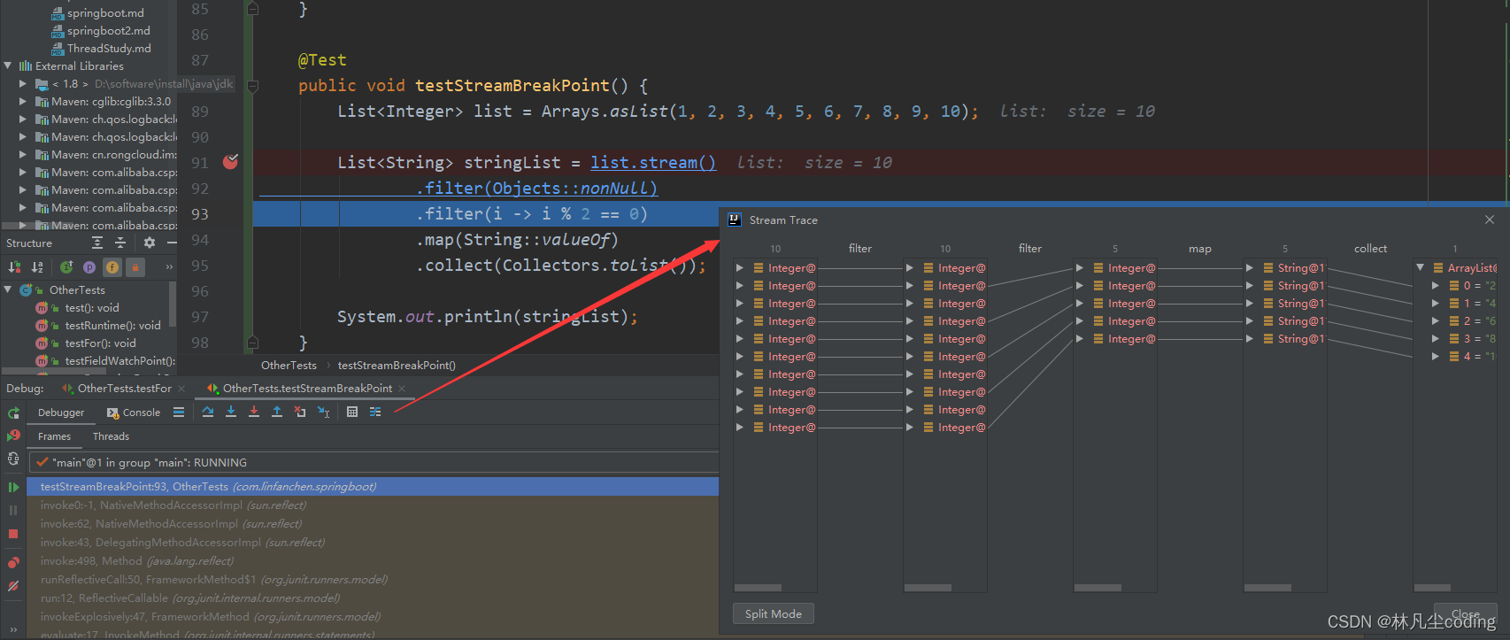Open the Evaluate Expression calculator icon
The width and height of the screenshot is (1510, 640).
point(352,412)
